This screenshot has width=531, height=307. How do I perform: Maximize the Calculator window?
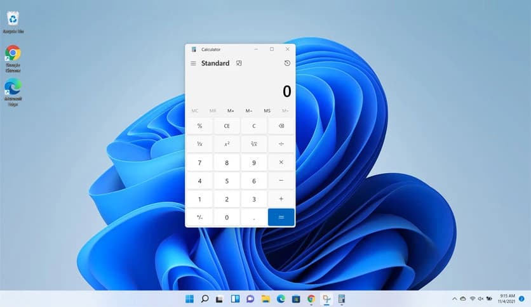pyautogui.click(x=272, y=49)
